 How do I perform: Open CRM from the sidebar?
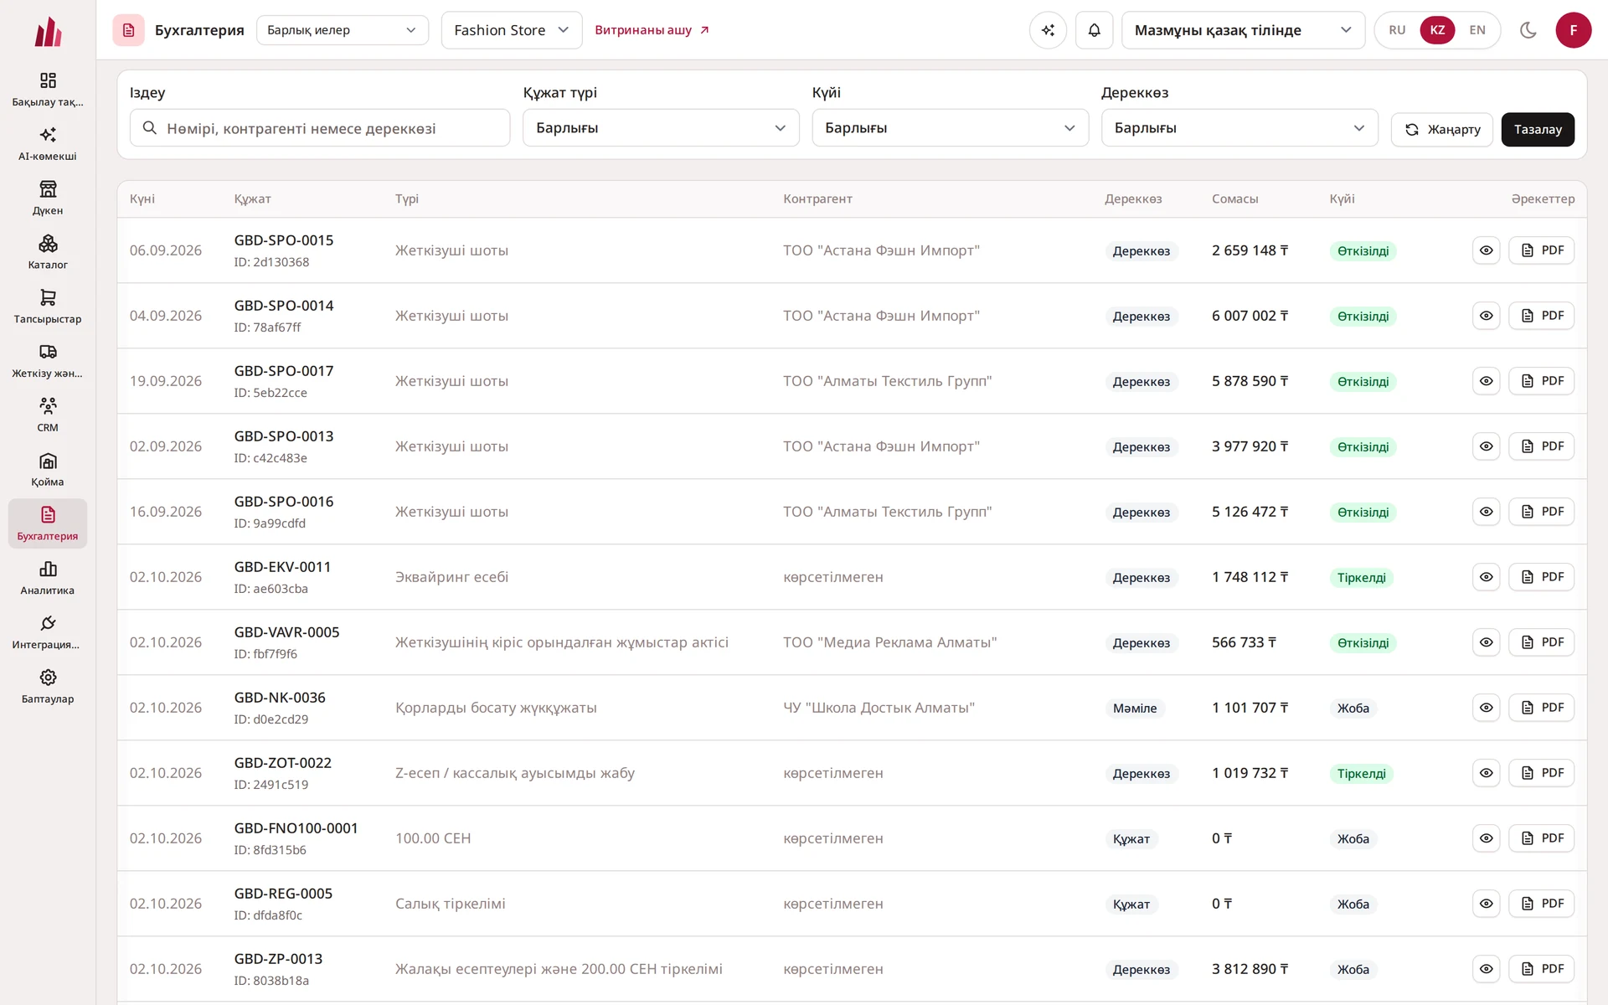[x=48, y=415]
